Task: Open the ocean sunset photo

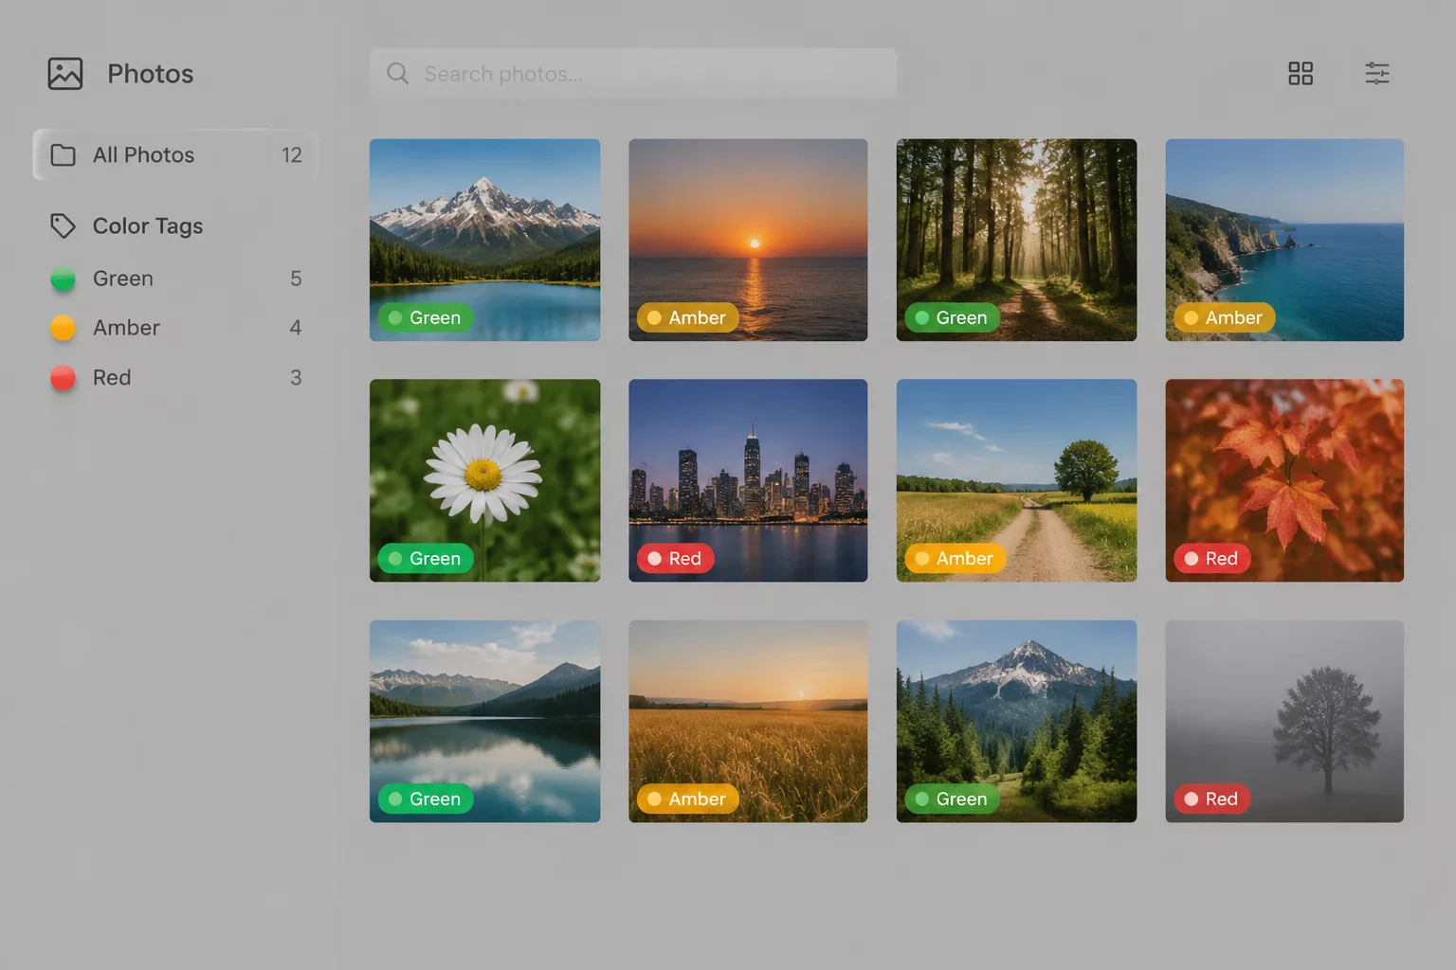Action: pos(748,240)
